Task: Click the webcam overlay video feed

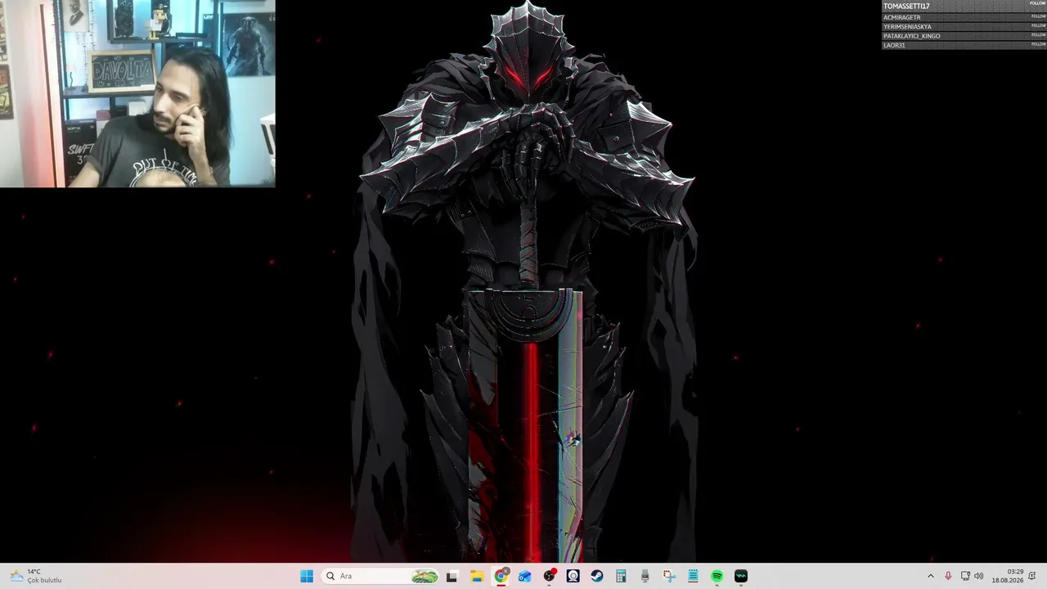Action: 137,94
